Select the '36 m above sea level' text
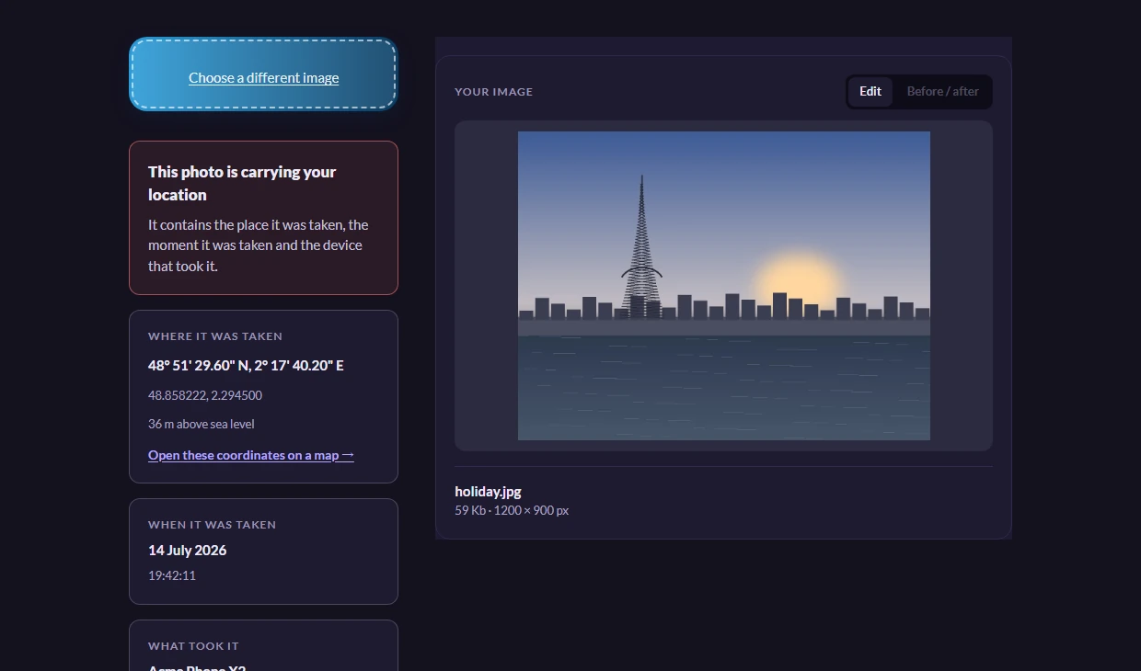This screenshot has height=671, width=1141. [202, 424]
